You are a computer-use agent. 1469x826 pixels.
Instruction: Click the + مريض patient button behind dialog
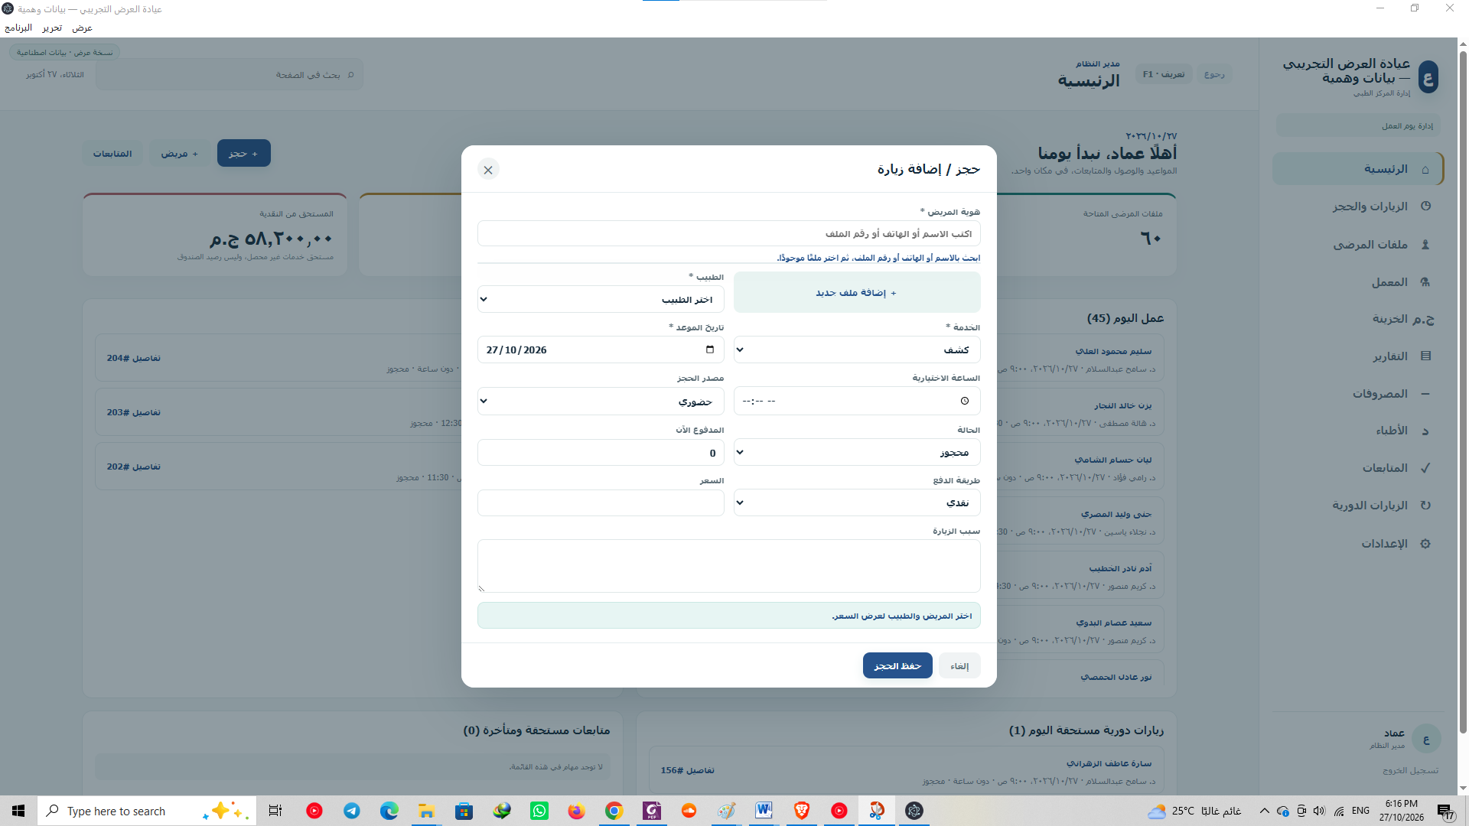179,153
